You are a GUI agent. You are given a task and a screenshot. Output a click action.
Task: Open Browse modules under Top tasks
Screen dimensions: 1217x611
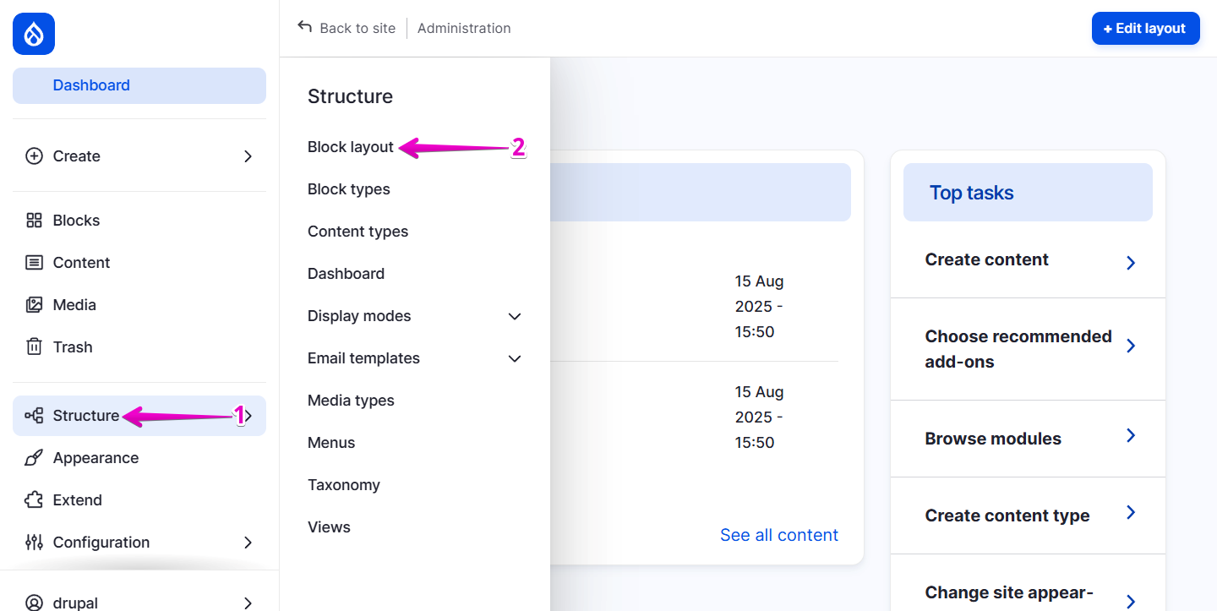[x=993, y=439]
